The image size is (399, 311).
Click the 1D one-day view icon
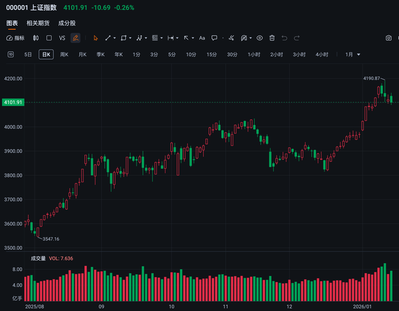(x=11, y=54)
